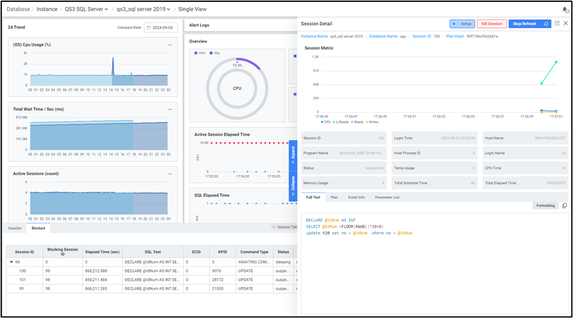Viewport: 573px width, 318px height.
Task: Toggle the Active session filter
Action: (x=462, y=24)
